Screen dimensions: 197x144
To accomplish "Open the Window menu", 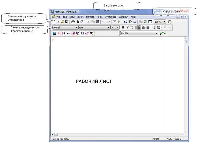I will 123,17.
